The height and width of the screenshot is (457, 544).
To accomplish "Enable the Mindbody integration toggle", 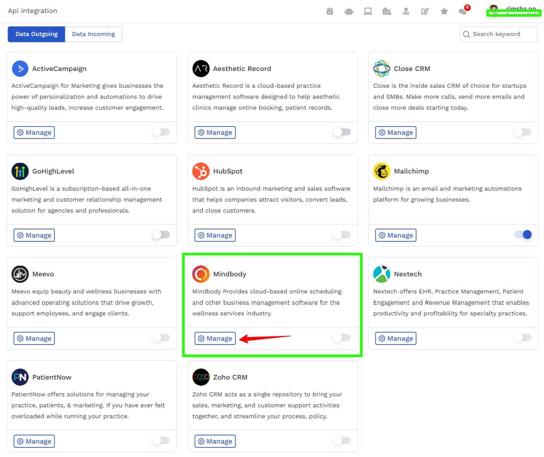I will [342, 338].
